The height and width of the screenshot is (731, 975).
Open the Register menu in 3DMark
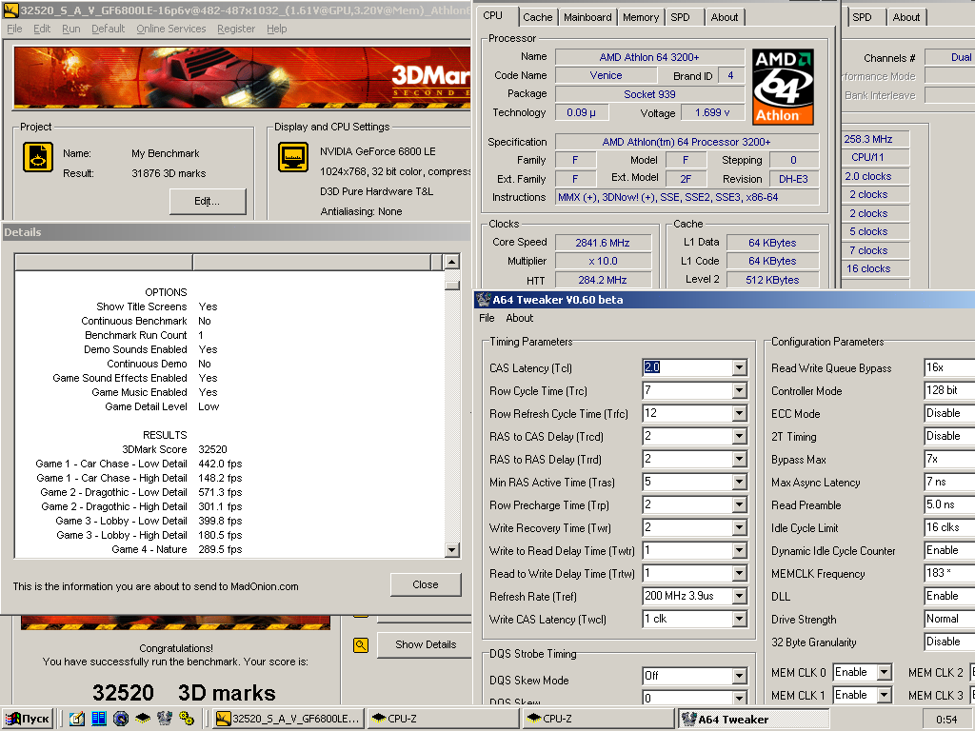click(x=236, y=29)
